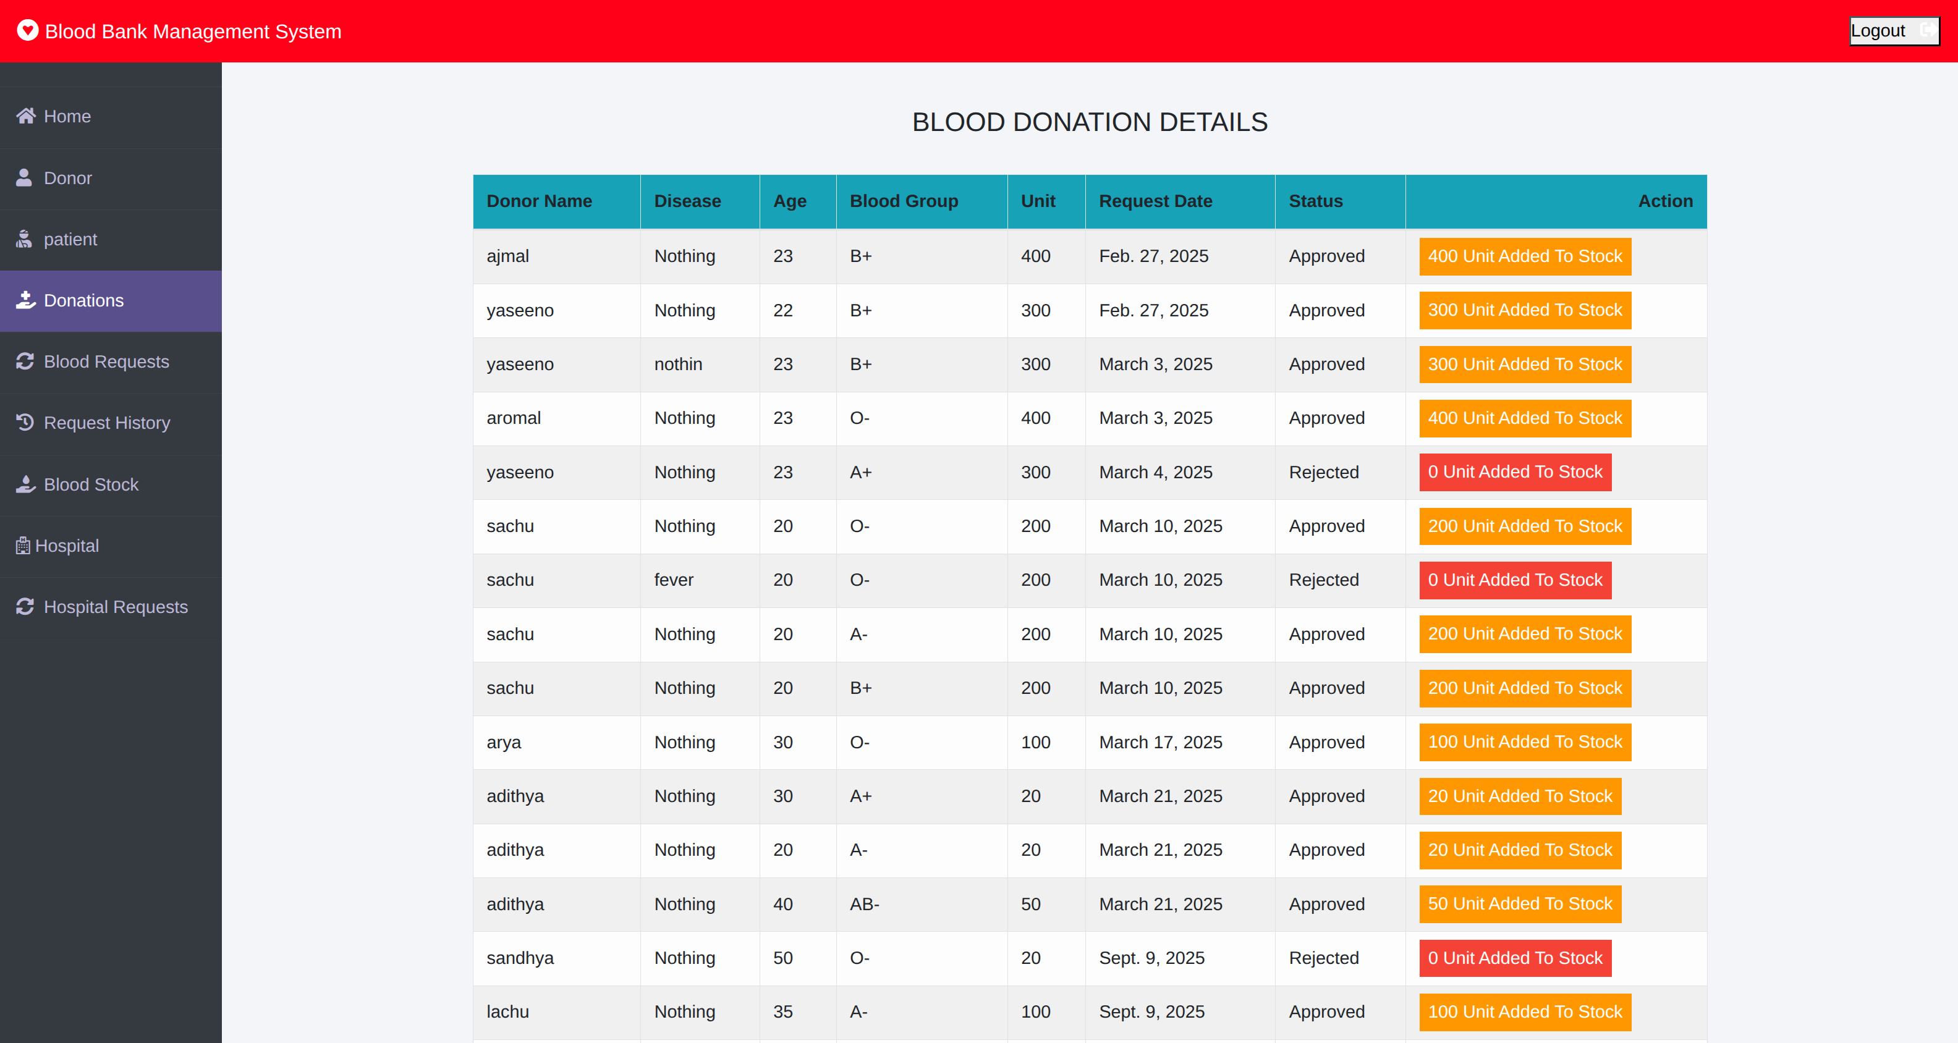Click the Sept. 9, 2025 date in lachu row
The image size is (1958, 1043).
(1151, 1012)
